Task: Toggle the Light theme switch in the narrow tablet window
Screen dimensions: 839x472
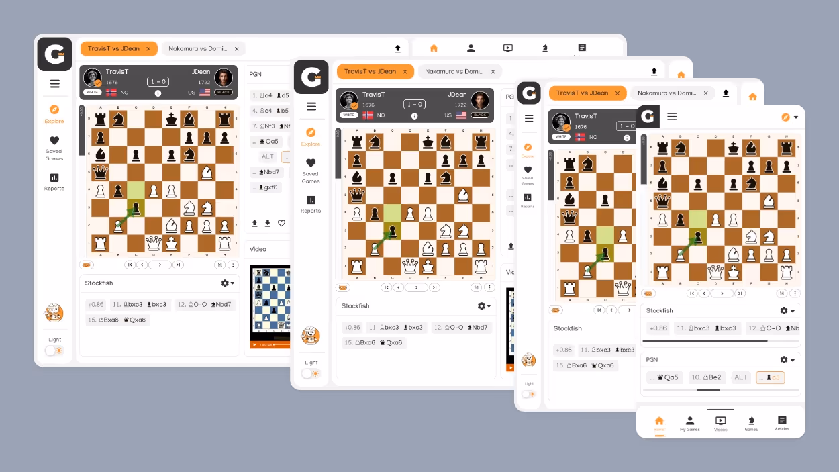Action: [x=529, y=394]
